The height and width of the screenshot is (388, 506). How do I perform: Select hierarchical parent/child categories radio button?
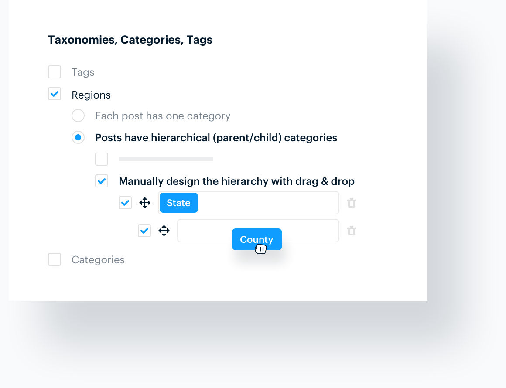(78, 138)
